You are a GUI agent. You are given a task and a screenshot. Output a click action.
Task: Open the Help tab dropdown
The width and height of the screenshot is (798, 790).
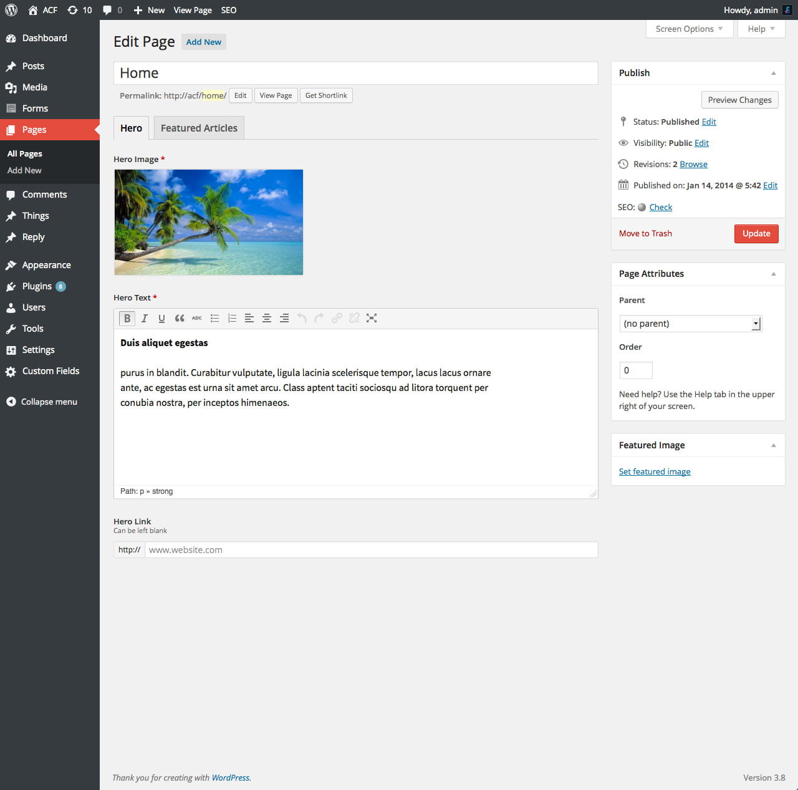[761, 29]
